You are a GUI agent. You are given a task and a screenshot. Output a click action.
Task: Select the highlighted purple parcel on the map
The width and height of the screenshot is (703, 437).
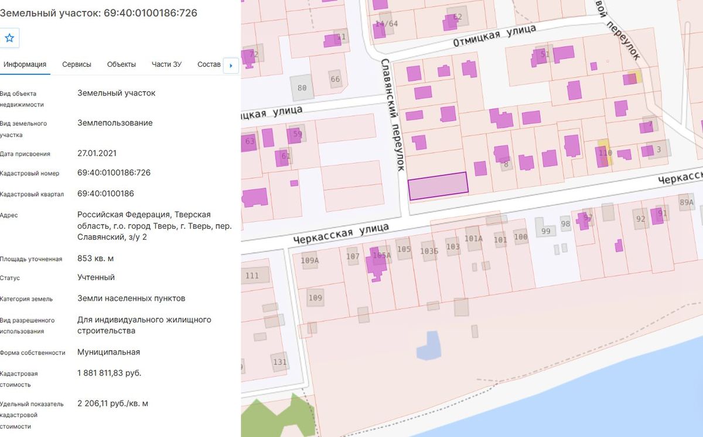tap(438, 186)
